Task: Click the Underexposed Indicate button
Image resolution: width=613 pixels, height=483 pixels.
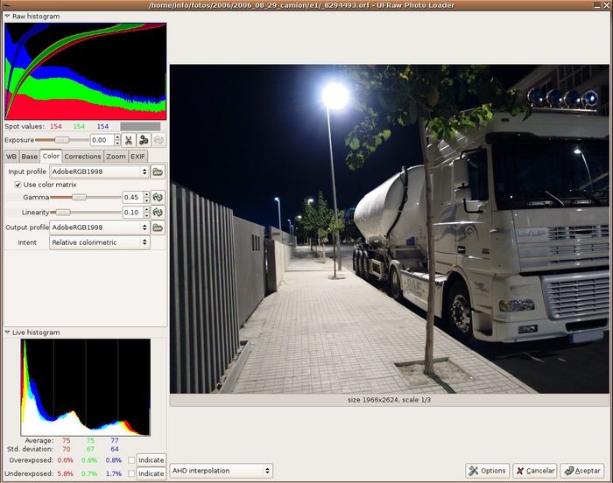Action: (151, 473)
